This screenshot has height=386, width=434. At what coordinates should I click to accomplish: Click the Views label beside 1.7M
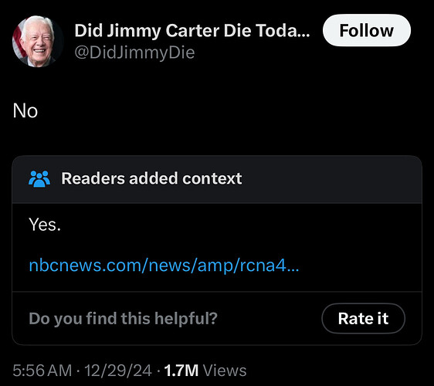pyautogui.click(x=225, y=371)
